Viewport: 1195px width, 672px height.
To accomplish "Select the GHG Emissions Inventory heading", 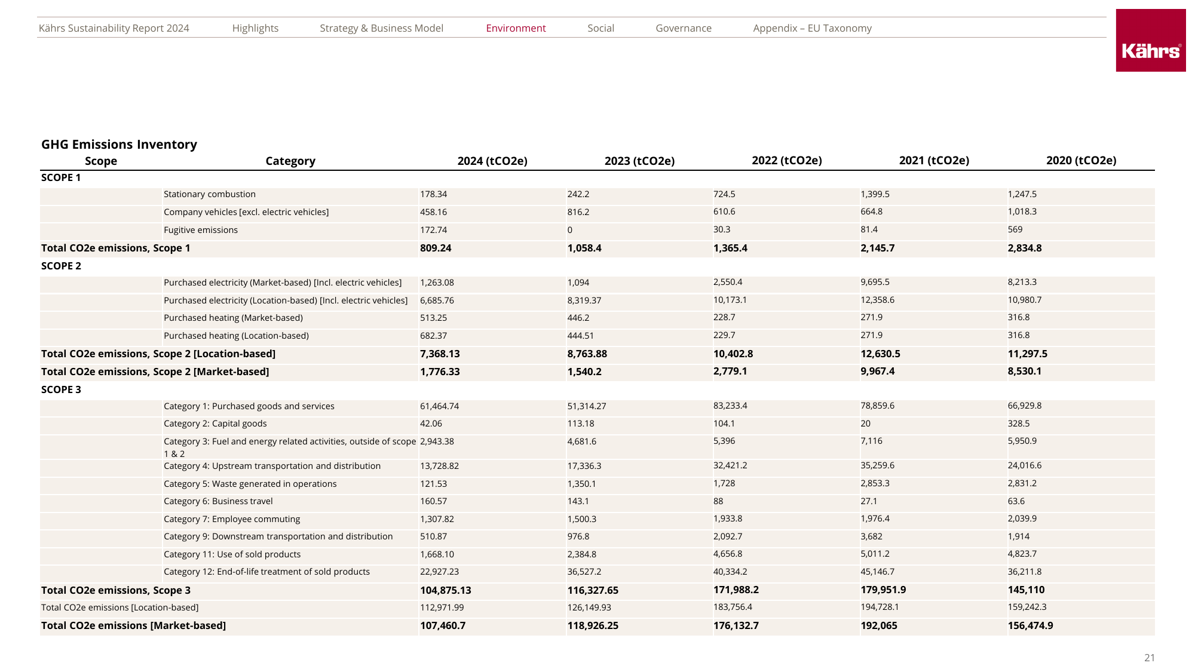I will 119,145.
